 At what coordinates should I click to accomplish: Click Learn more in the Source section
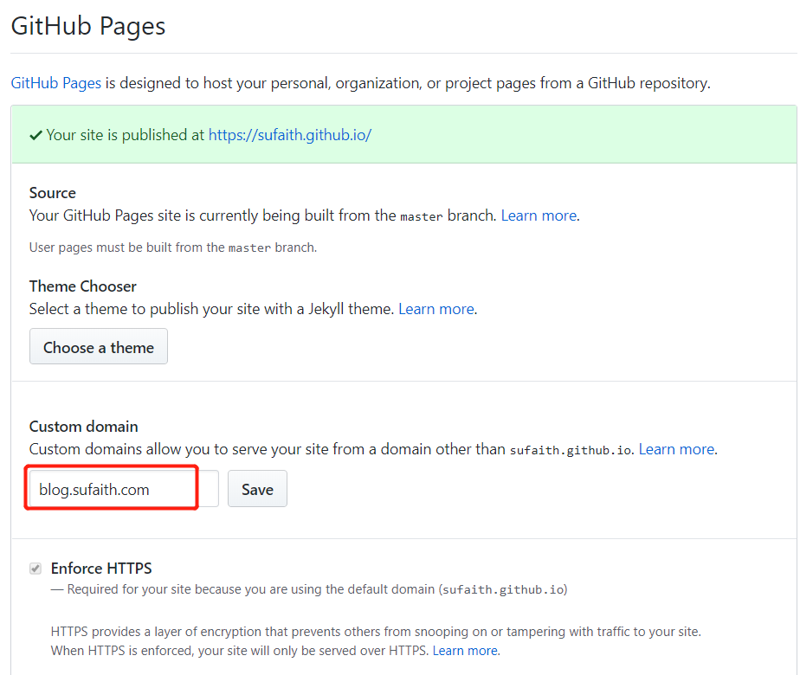coord(539,215)
